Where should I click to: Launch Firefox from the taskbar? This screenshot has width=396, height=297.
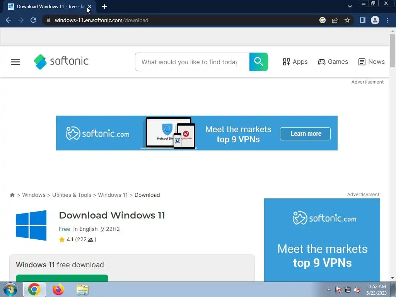coord(58,289)
